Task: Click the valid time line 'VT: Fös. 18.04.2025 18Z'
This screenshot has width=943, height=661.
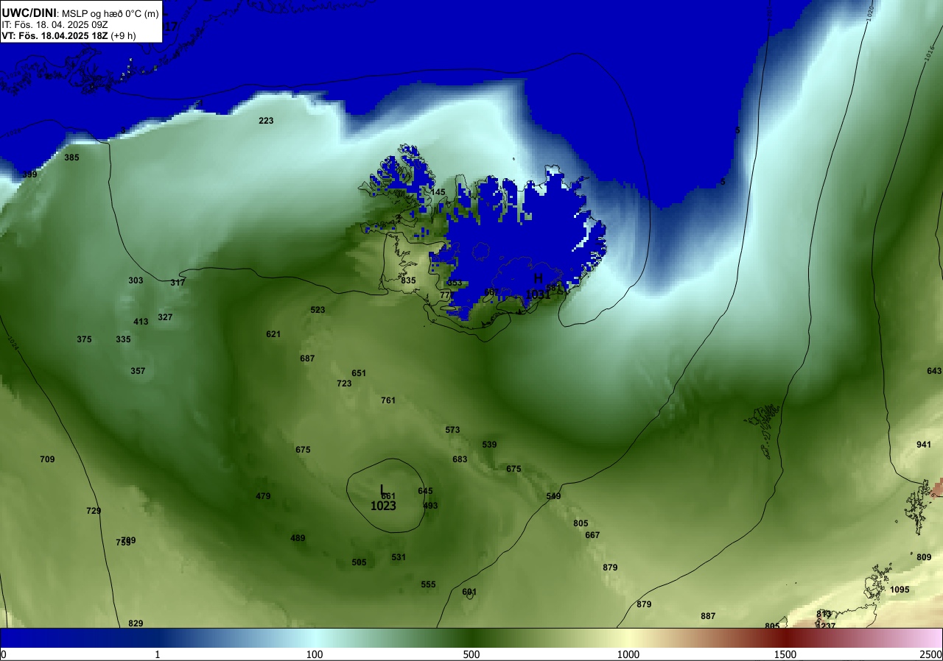Action: click(54, 35)
